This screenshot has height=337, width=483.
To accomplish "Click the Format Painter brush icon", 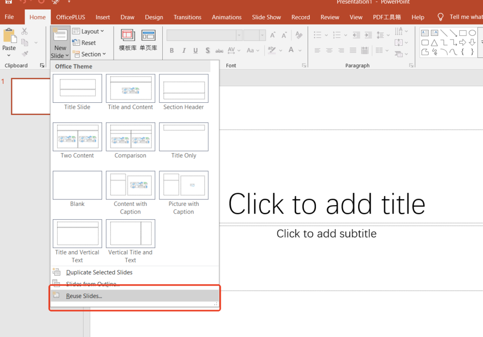I will pos(25,54).
